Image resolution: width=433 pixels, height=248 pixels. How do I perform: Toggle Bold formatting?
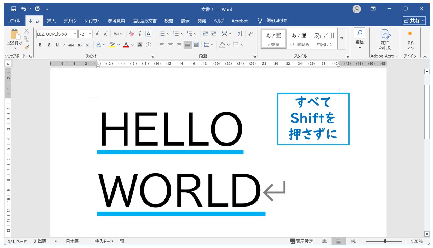coord(40,45)
